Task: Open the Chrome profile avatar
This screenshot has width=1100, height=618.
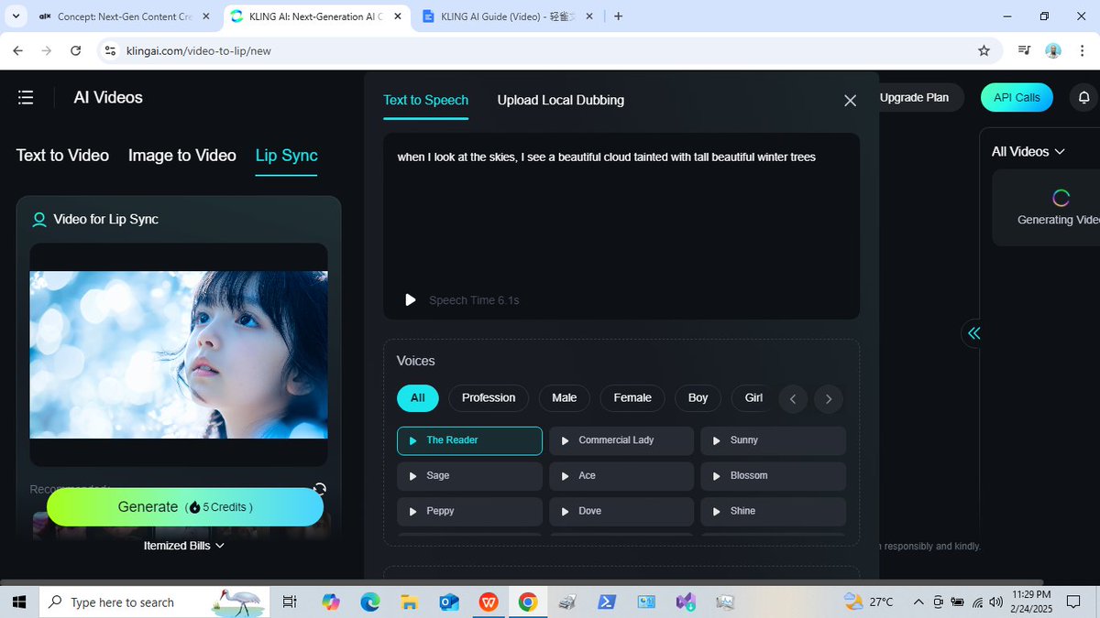Action: tap(1053, 51)
